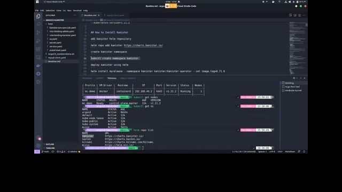Open the Run and Debug view
The width and height of the screenshot is (342, 192).
coord(38,41)
